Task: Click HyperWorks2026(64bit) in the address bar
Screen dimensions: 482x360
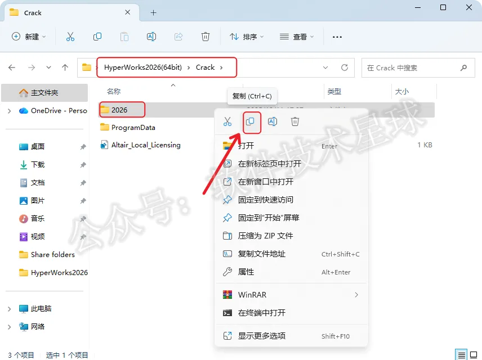Action: [143, 67]
